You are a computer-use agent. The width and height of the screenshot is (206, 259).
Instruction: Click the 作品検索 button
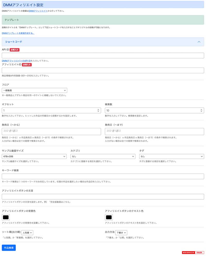9,248
